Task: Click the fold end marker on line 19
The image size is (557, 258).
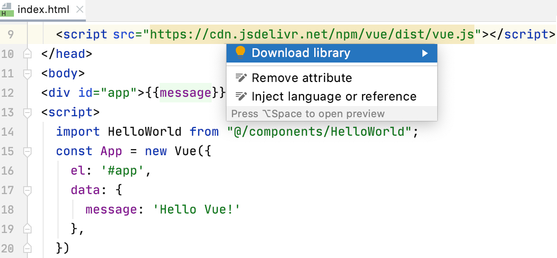Action: tap(27, 228)
